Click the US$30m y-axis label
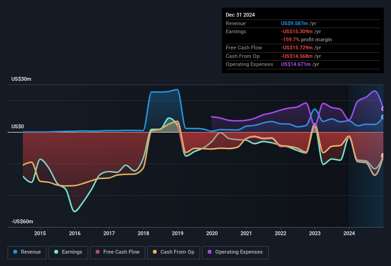The width and height of the screenshot is (391, 266). pyautogui.click(x=21, y=79)
